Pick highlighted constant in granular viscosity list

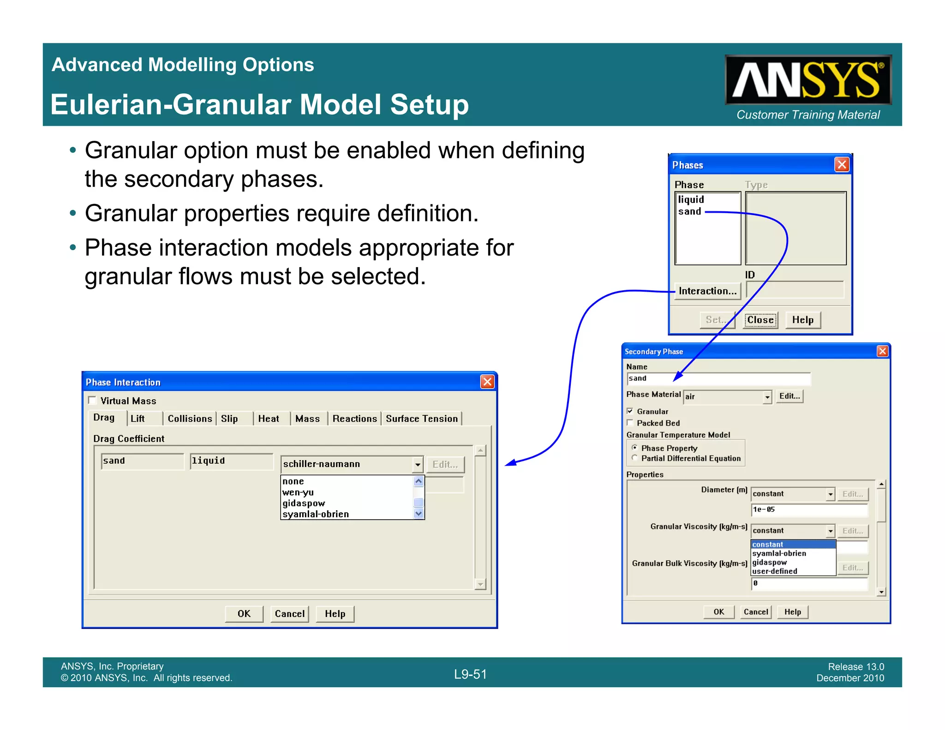coord(793,545)
